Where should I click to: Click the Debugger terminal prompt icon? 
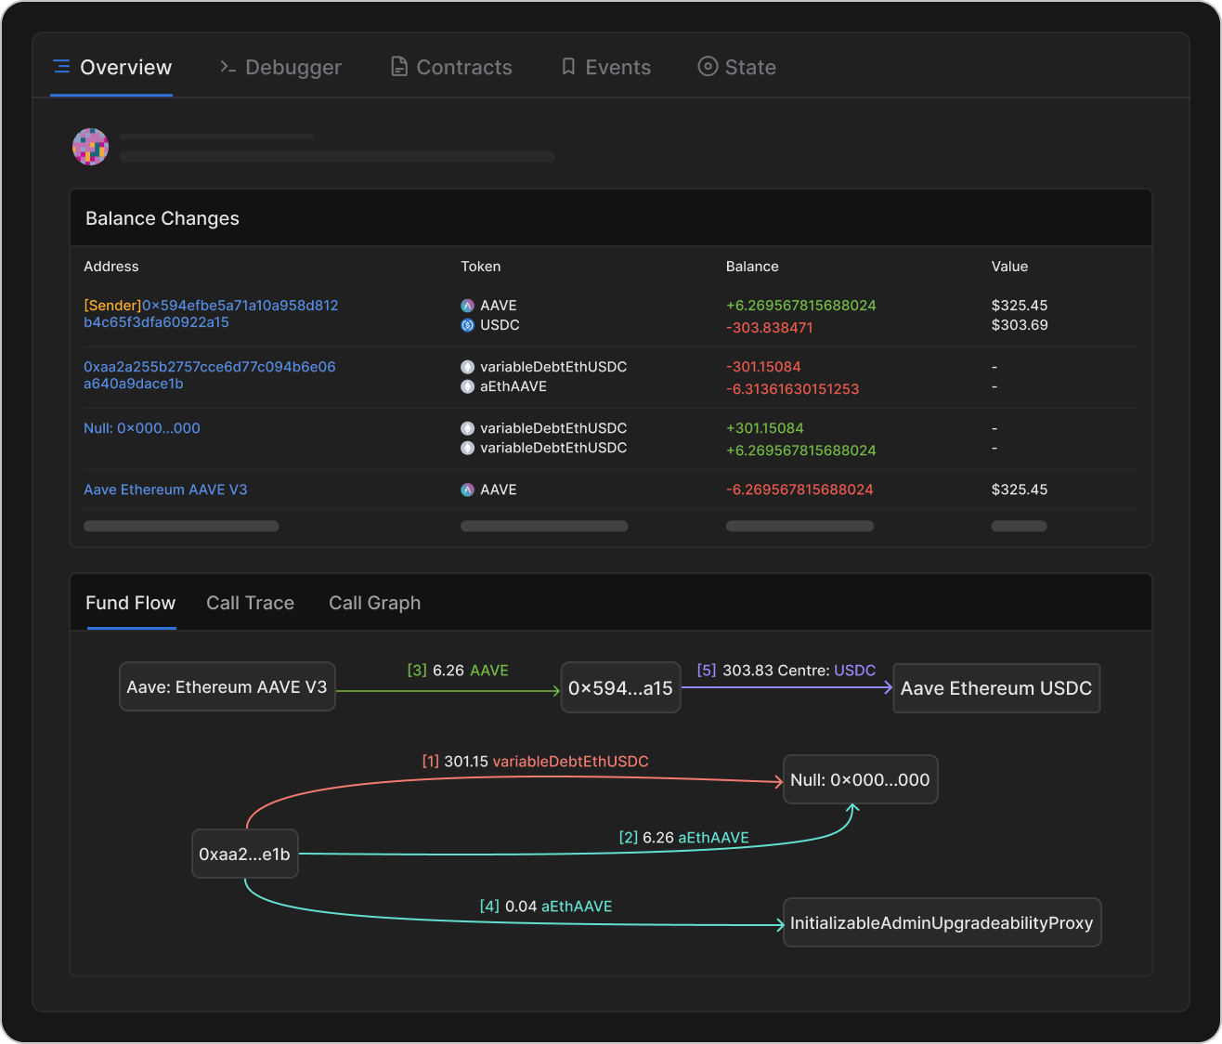227,67
